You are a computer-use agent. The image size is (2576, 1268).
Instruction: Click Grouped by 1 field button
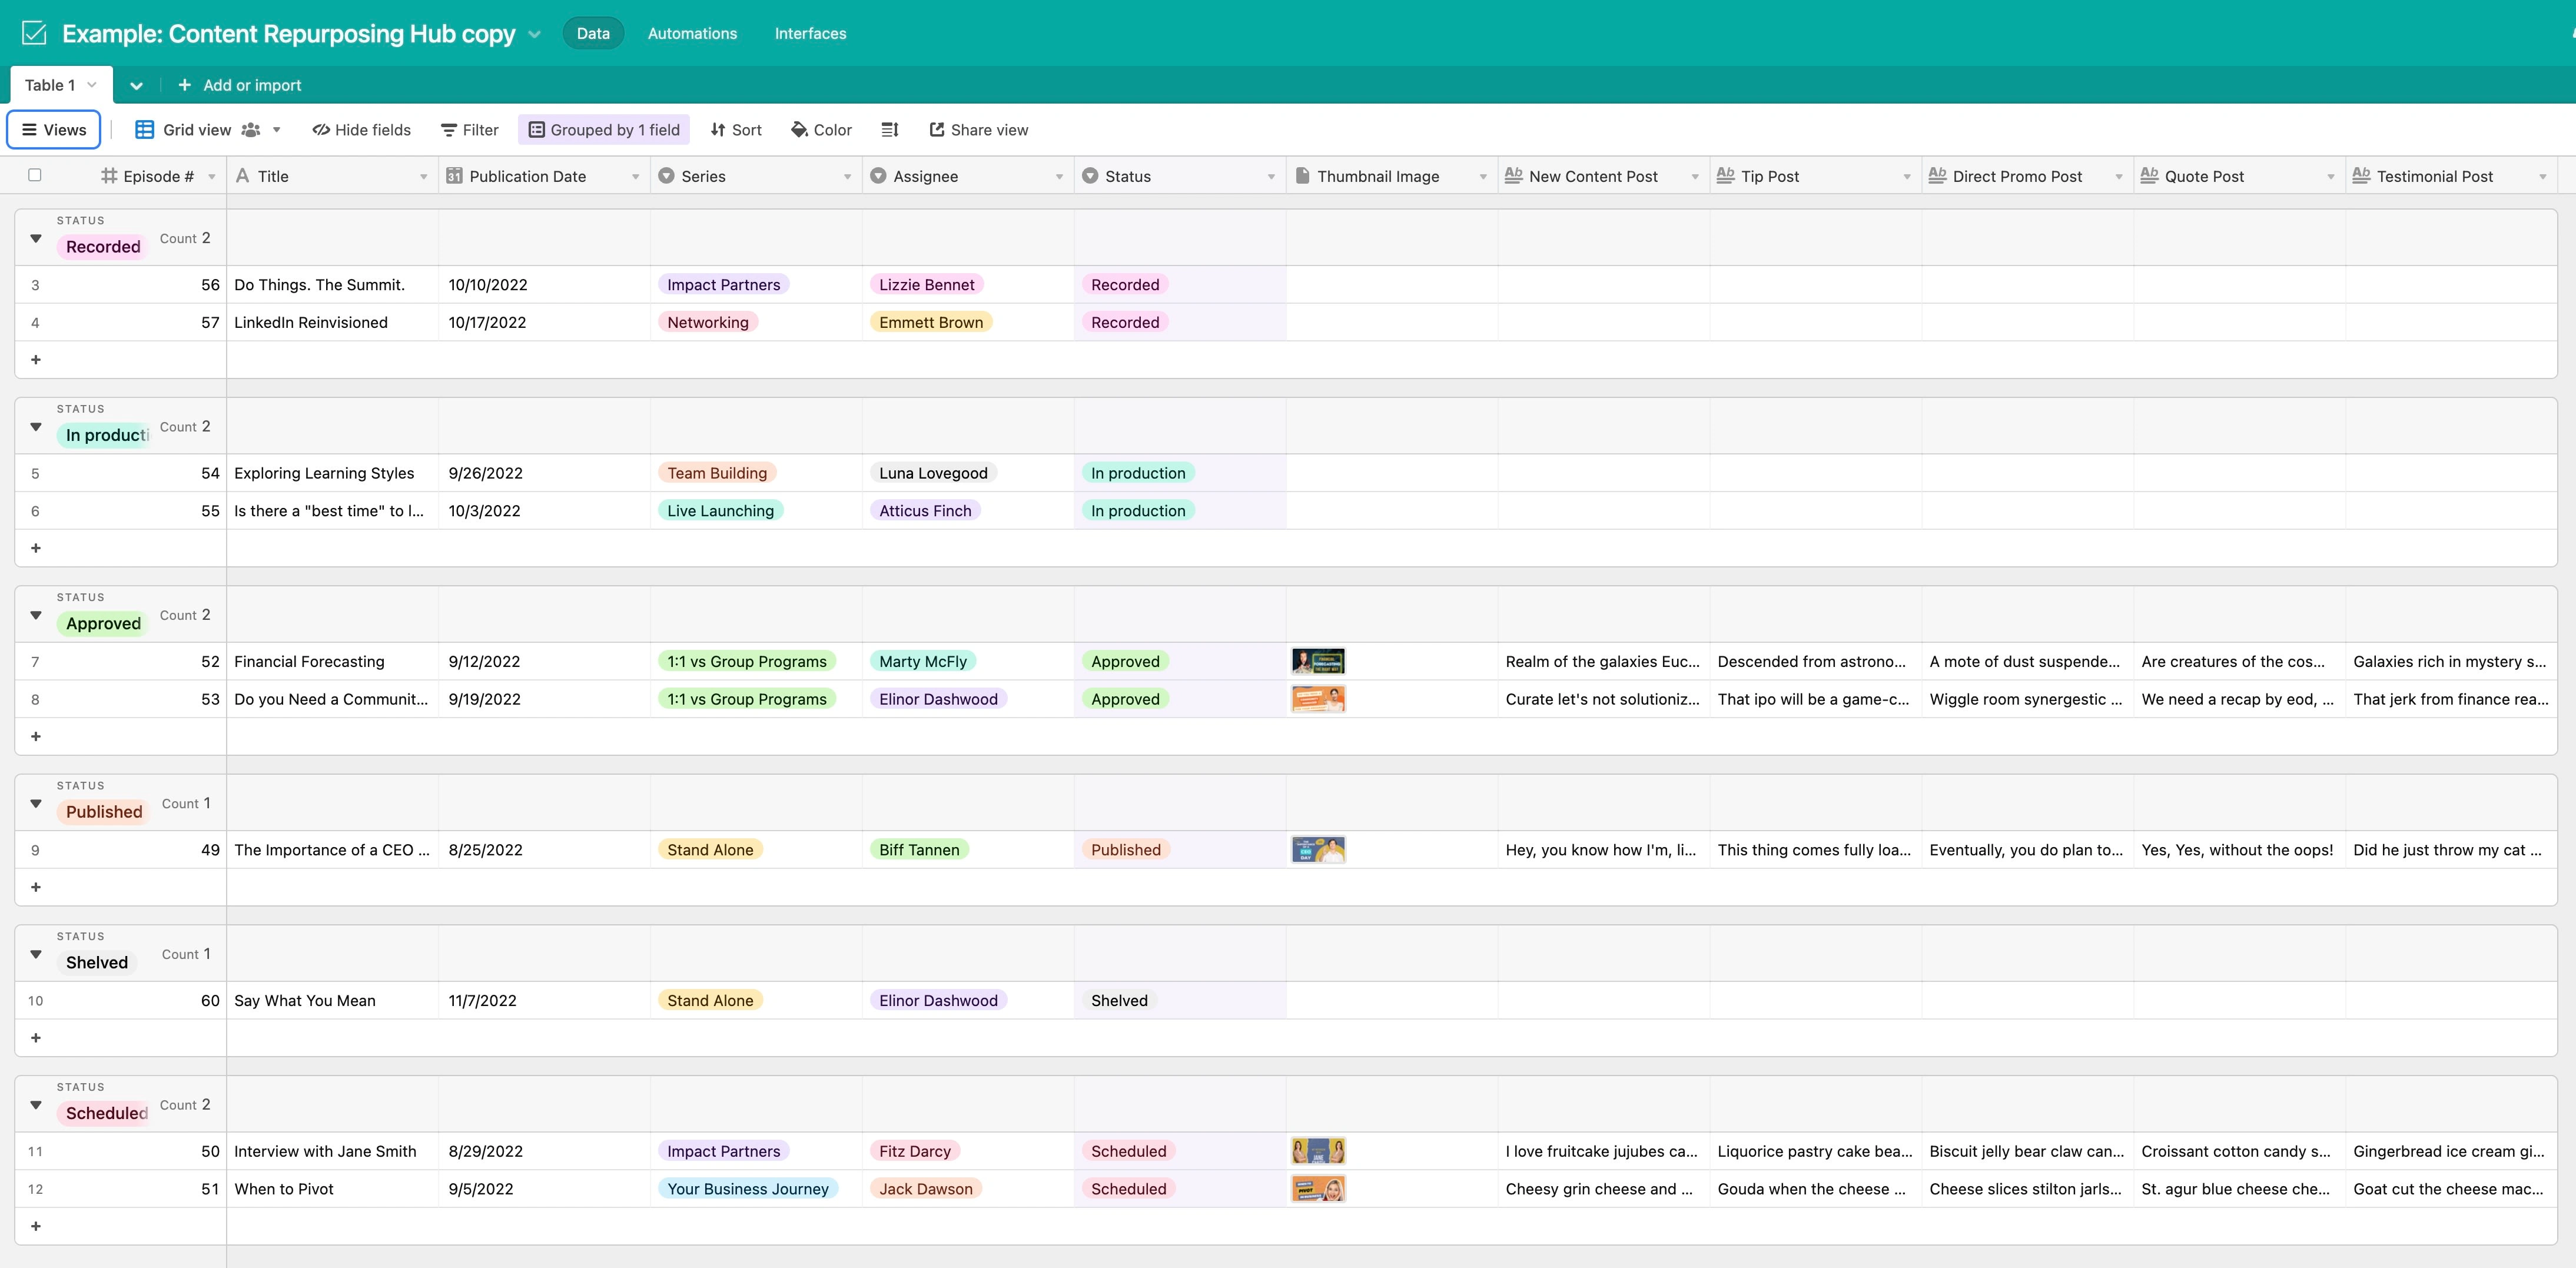pyautogui.click(x=604, y=130)
